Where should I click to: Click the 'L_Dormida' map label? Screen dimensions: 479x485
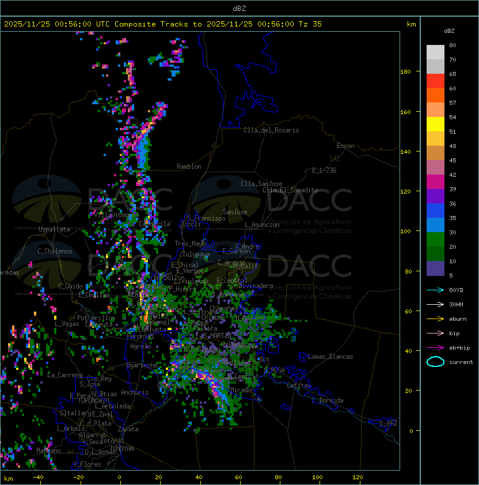click(x=328, y=400)
